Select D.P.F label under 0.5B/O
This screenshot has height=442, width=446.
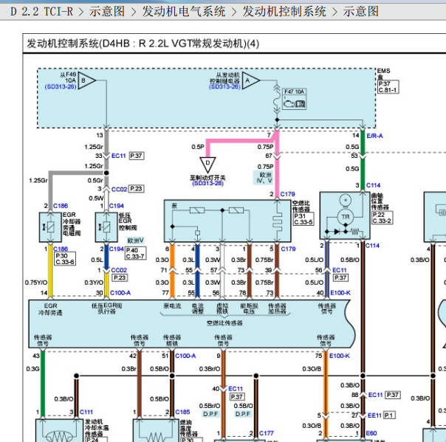tap(243, 414)
